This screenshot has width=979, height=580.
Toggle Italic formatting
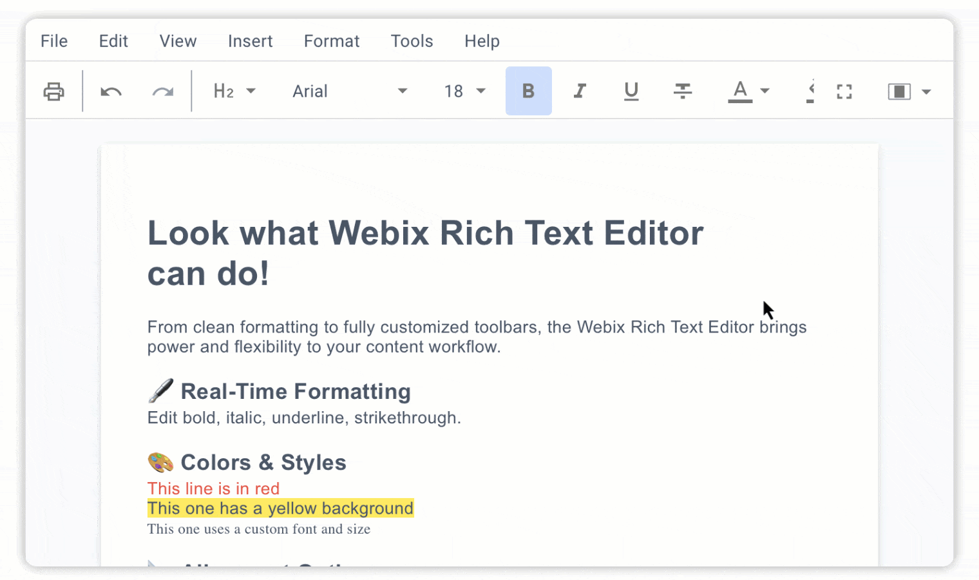580,91
